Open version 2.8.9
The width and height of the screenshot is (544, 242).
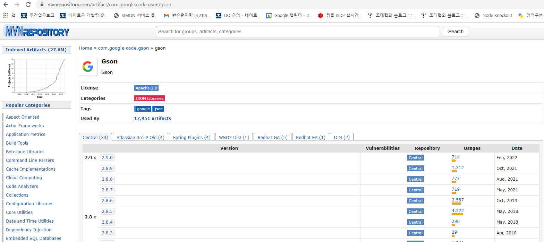click(107, 168)
